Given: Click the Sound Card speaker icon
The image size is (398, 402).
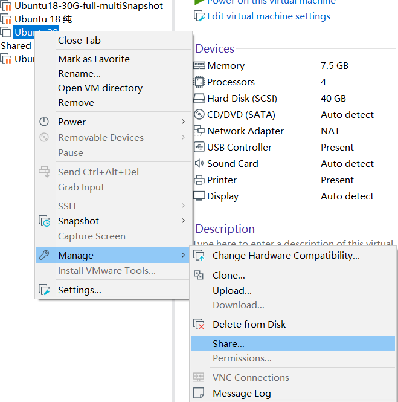Looking at the screenshot, I should click(x=199, y=163).
